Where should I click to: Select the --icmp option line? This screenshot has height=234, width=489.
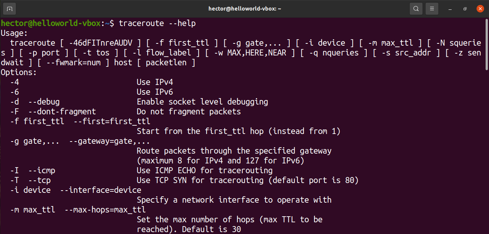point(42,170)
